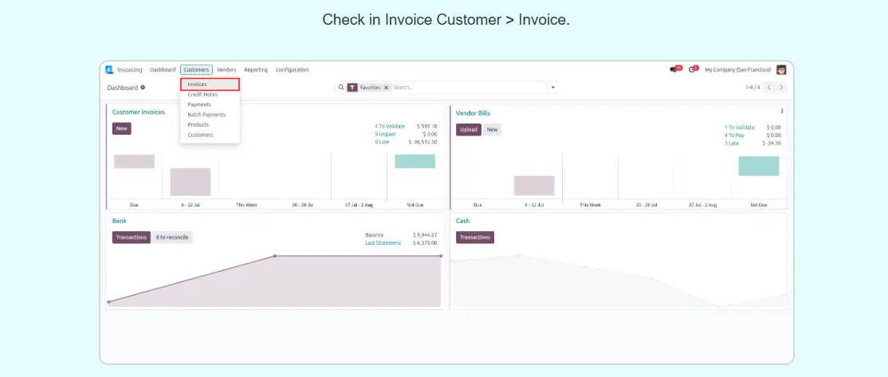Click the Invoicing app logo icon
888x377 pixels.
click(110, 70)
